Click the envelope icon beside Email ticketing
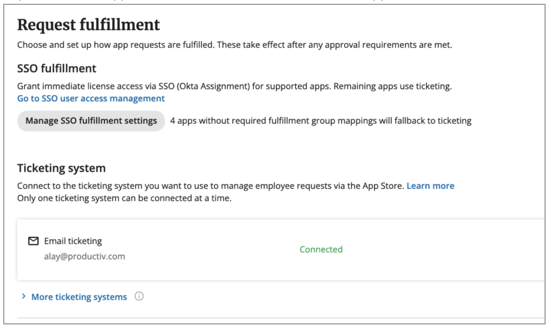This screenshot has width=551, height=332. (34, 241)
